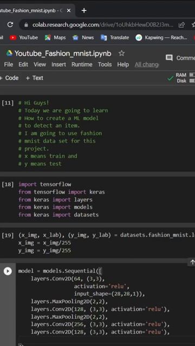Open the Comment panel
195x346 pixels.
(x=180, y=58)
